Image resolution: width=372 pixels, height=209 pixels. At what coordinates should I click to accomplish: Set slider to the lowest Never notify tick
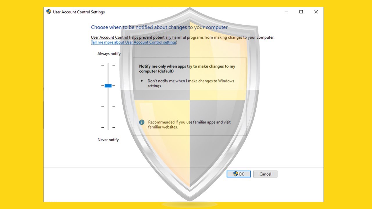[108, 127]
